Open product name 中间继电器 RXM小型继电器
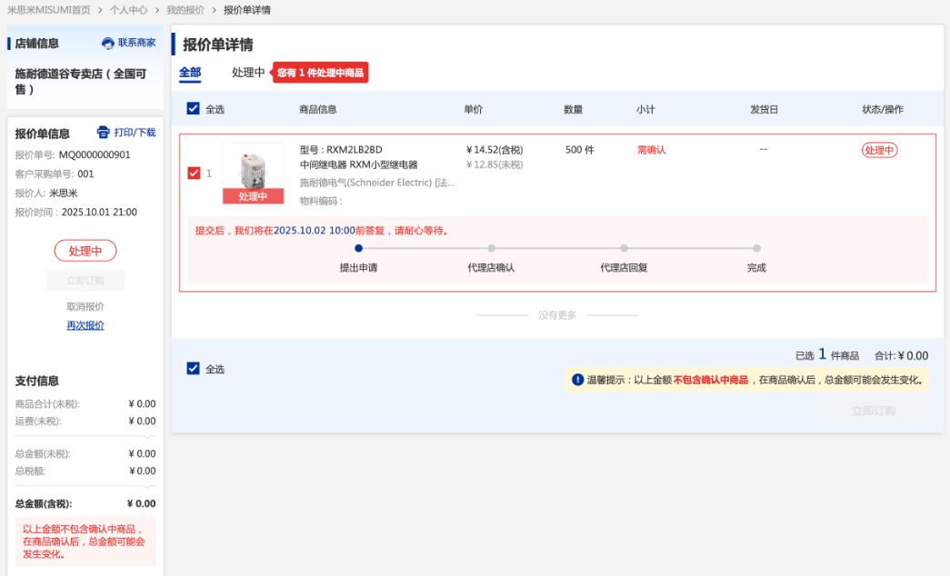The image size is (950, 576). (x=358, y=165)
